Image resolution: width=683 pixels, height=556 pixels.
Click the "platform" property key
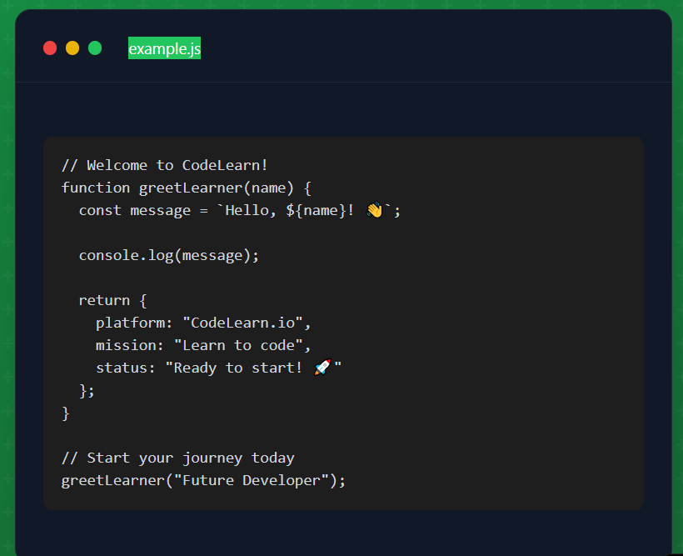[x=130, y=323]
